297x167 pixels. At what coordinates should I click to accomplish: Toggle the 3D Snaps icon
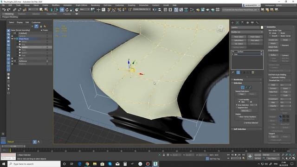[x=109, y=10]
